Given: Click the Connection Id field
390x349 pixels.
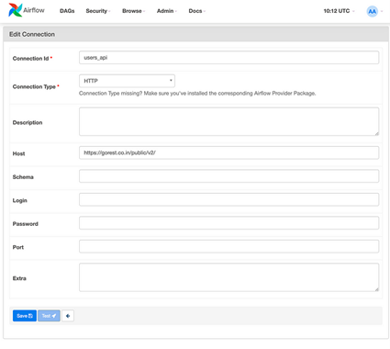Looking at the screenshot, I should (x=228, y=58).
